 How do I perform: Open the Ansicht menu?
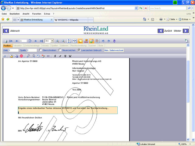click(x=26, y=14)
